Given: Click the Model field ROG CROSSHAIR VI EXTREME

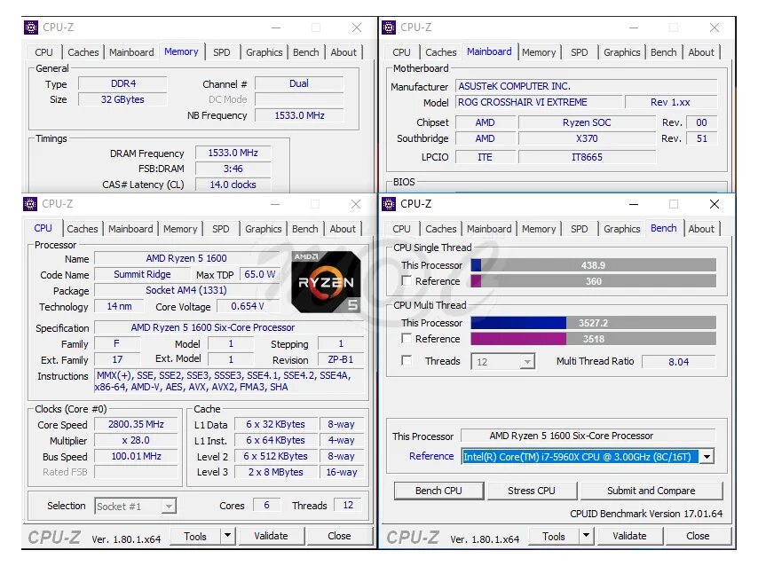Looking at the screenshot, I should pyautogui.click(x=539, y=102).
